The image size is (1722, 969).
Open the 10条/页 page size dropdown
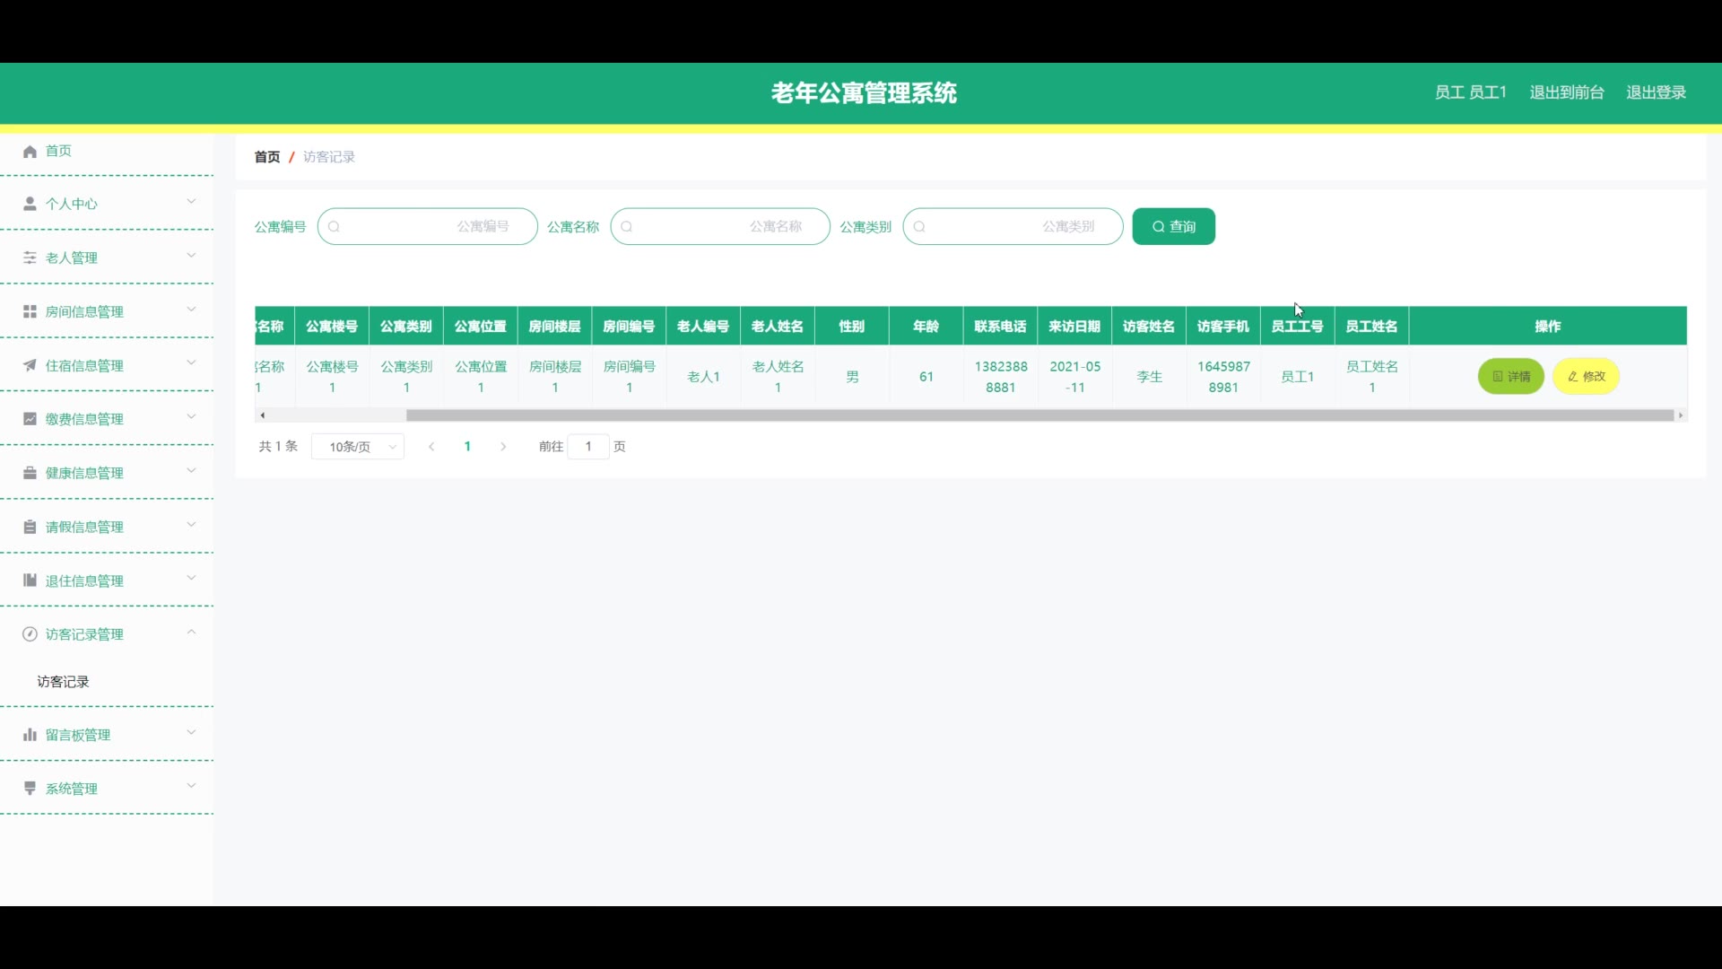(x=358, y=447)
